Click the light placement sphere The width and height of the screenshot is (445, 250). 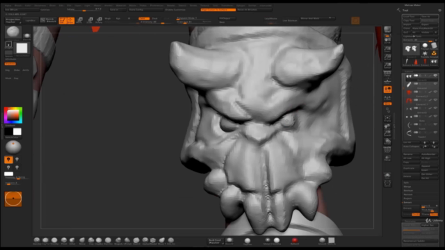coord(13,147)
